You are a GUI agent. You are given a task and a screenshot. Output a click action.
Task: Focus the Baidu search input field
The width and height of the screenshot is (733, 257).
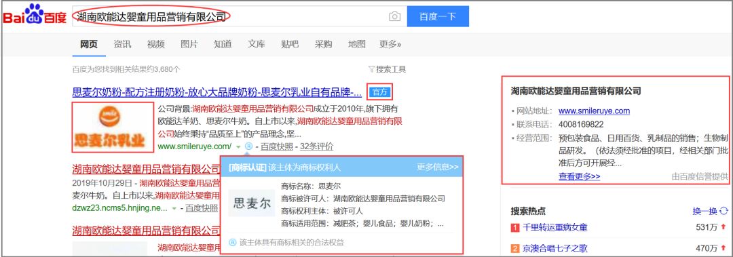[240, 17]
